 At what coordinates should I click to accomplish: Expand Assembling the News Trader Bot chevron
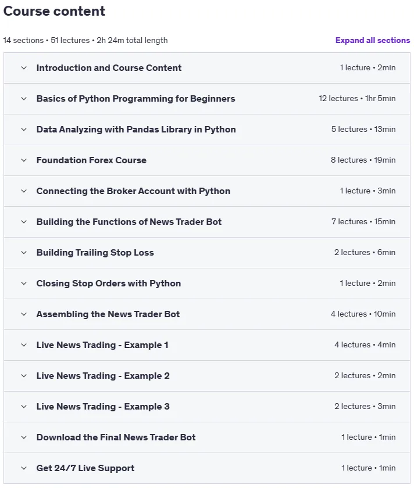pos(24,314)
